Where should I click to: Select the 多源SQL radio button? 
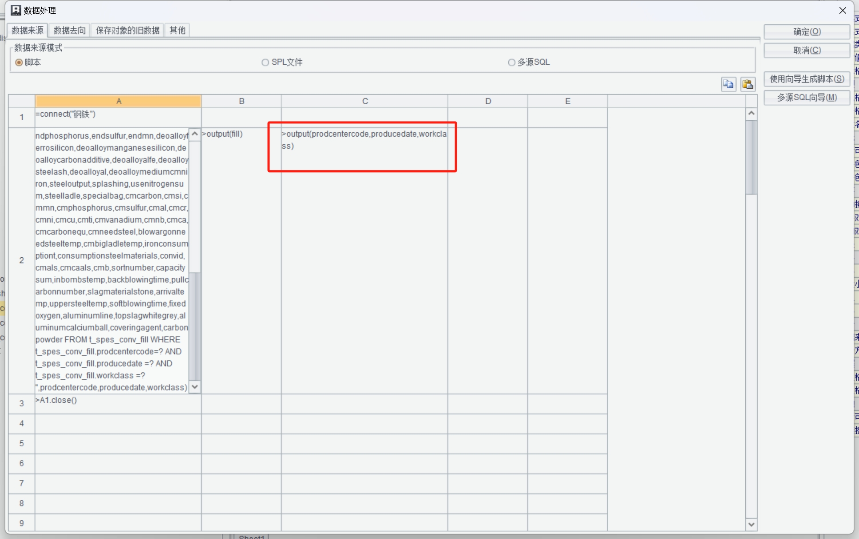(511, 63)
